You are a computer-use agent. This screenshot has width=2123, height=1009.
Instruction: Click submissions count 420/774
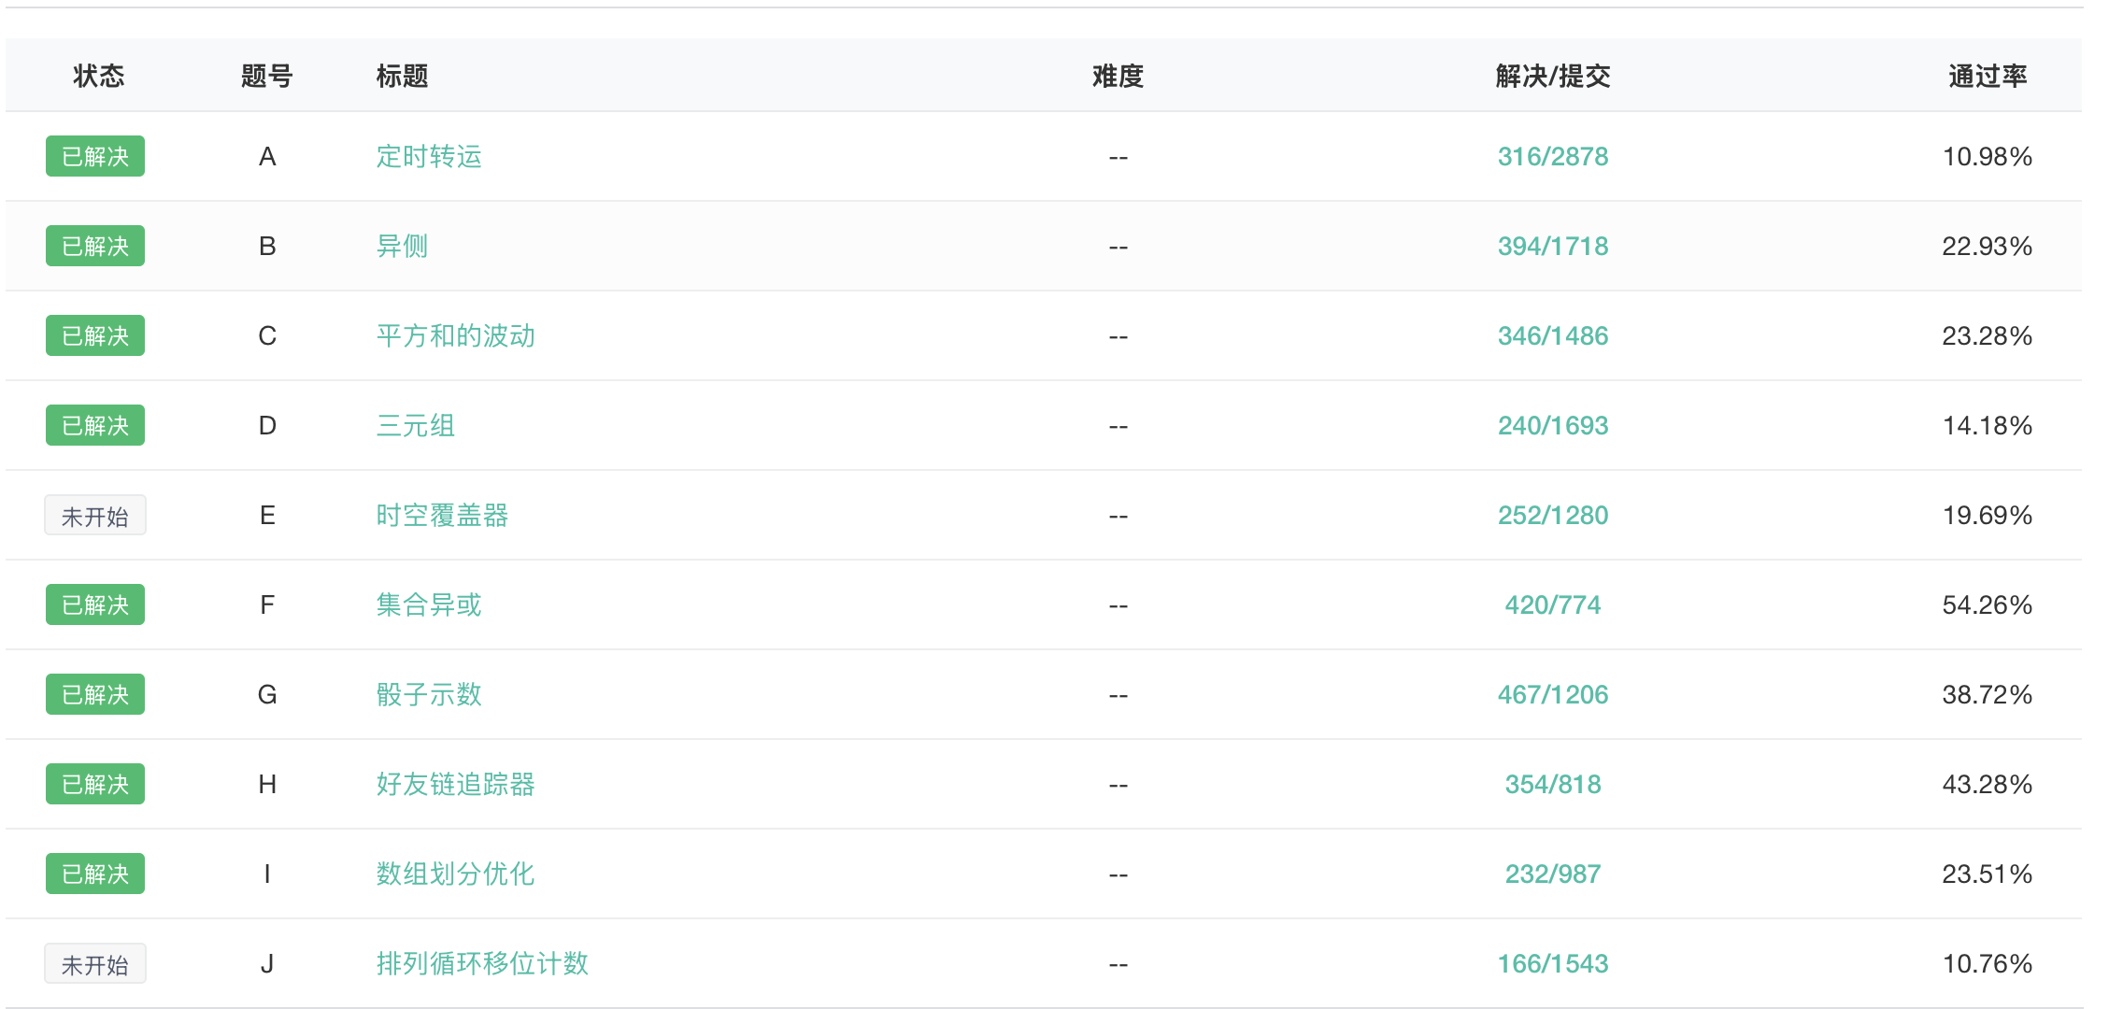1553,604
